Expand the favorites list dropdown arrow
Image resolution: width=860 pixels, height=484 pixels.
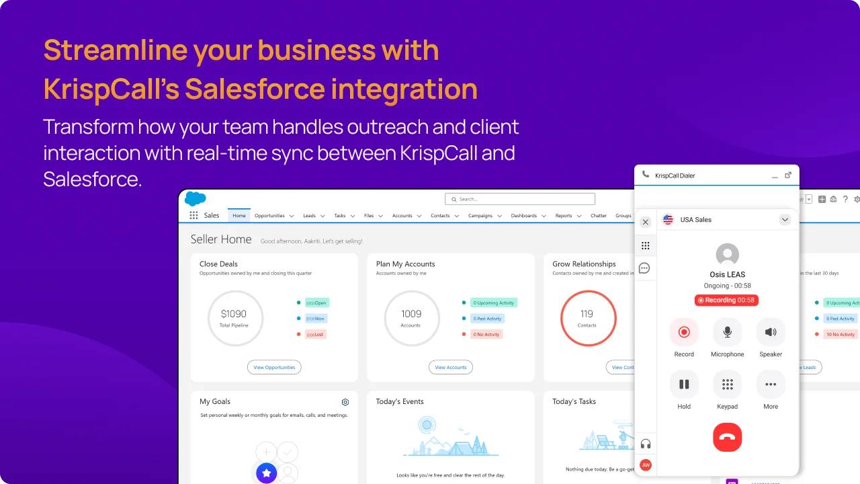pyautogui.click(x=809, y=199)
